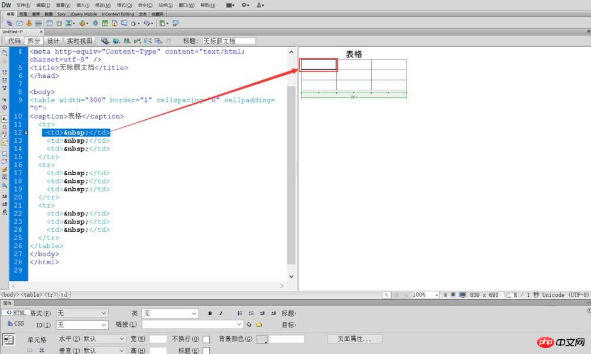Run W3C validation icon

137,41
